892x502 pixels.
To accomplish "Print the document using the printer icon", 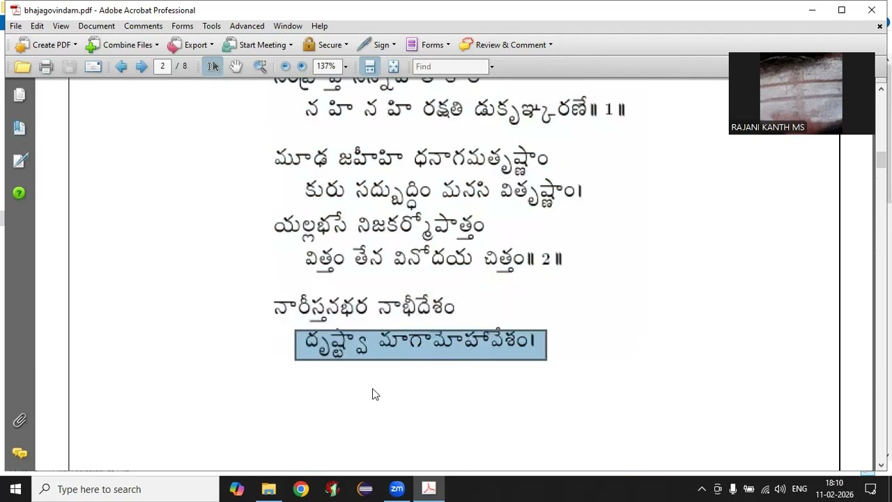I will point(46,67).
